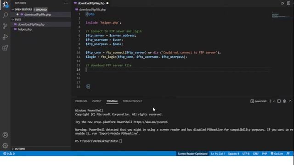This screenshot has width=294, height=165.
Task: Click the terminal prompt input
Action: [120, 141]
